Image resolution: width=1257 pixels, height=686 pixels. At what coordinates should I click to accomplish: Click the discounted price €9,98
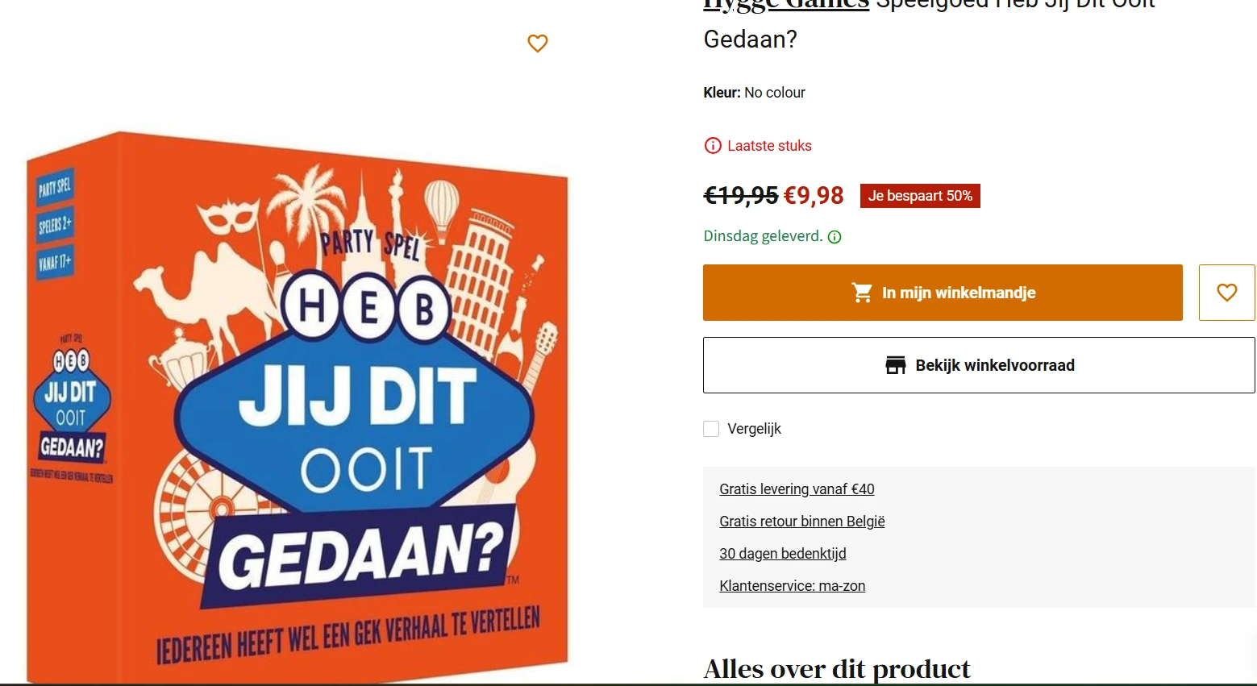click(x=814, y=195)
